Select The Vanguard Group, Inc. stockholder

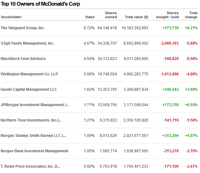point(23,28)
